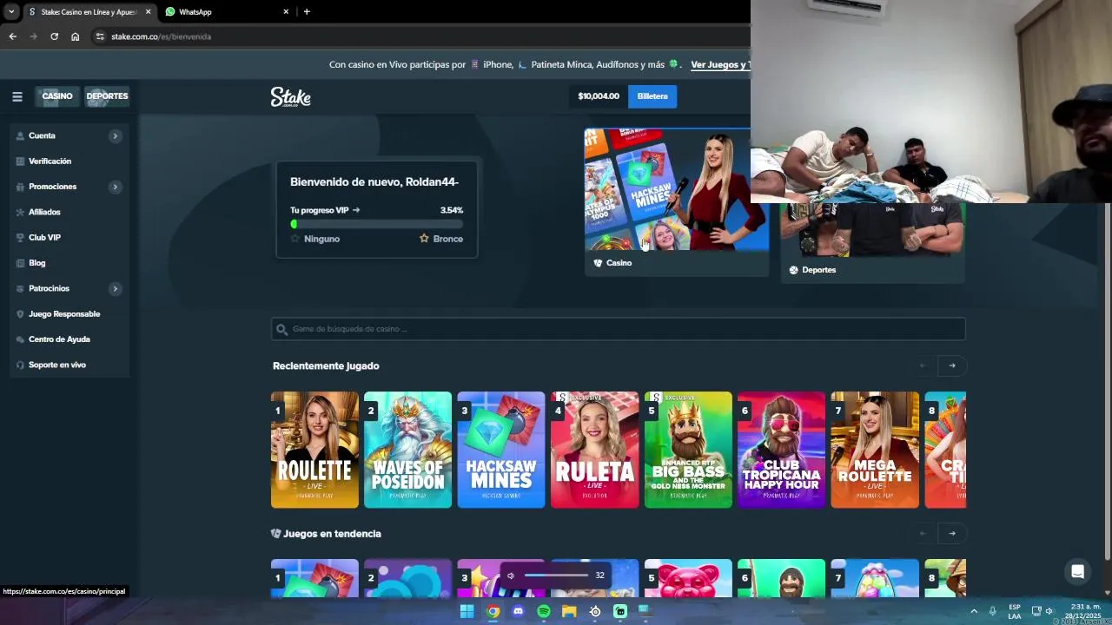Adjust the volume overlay slider
Screen dimensions: 1112x625
click(556, 576)
